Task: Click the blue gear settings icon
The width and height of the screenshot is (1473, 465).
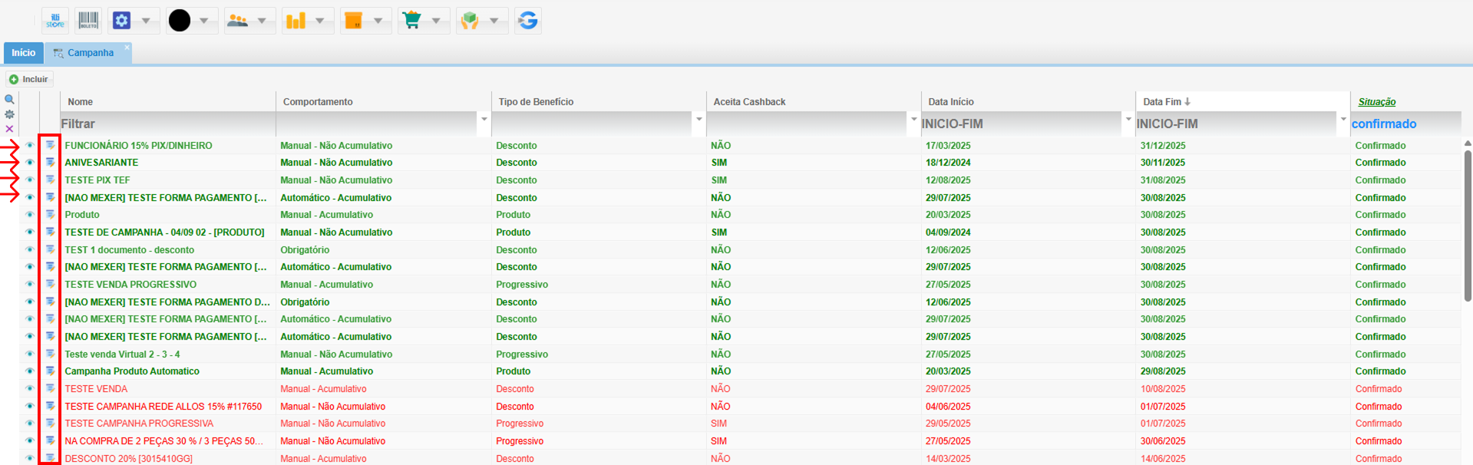Action: click(x=121, y=21)
